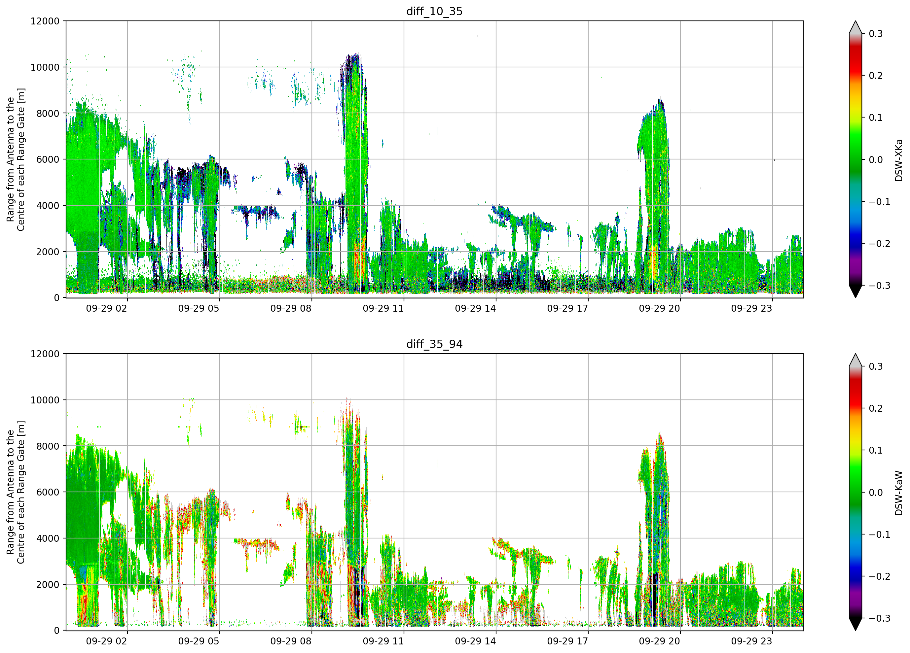Click "09-29 14" x-tick under diff_35_94

pos(475,641)
